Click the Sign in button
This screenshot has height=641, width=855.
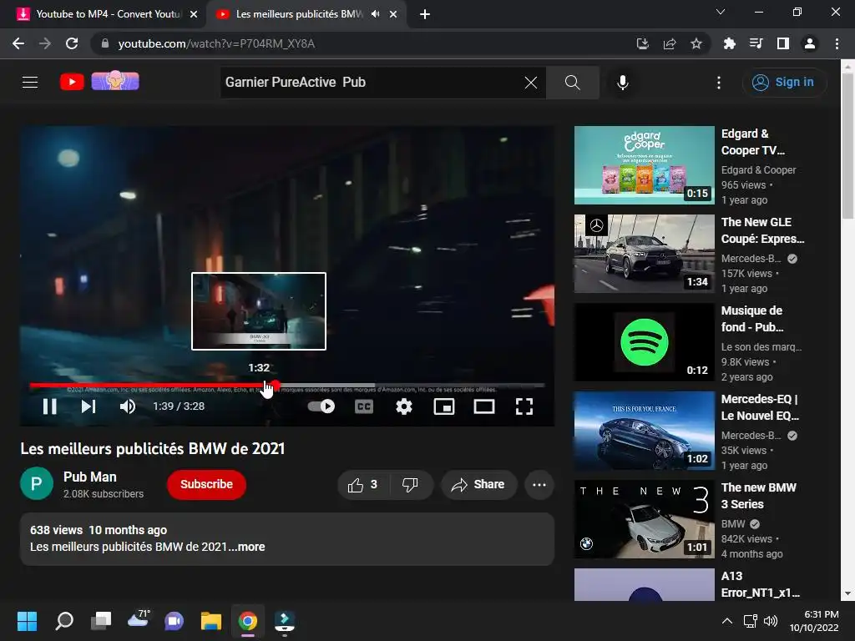(x=784, y=83)
